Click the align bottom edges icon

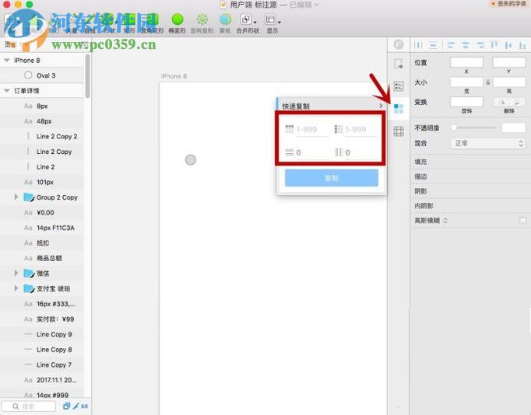(522, 45)
